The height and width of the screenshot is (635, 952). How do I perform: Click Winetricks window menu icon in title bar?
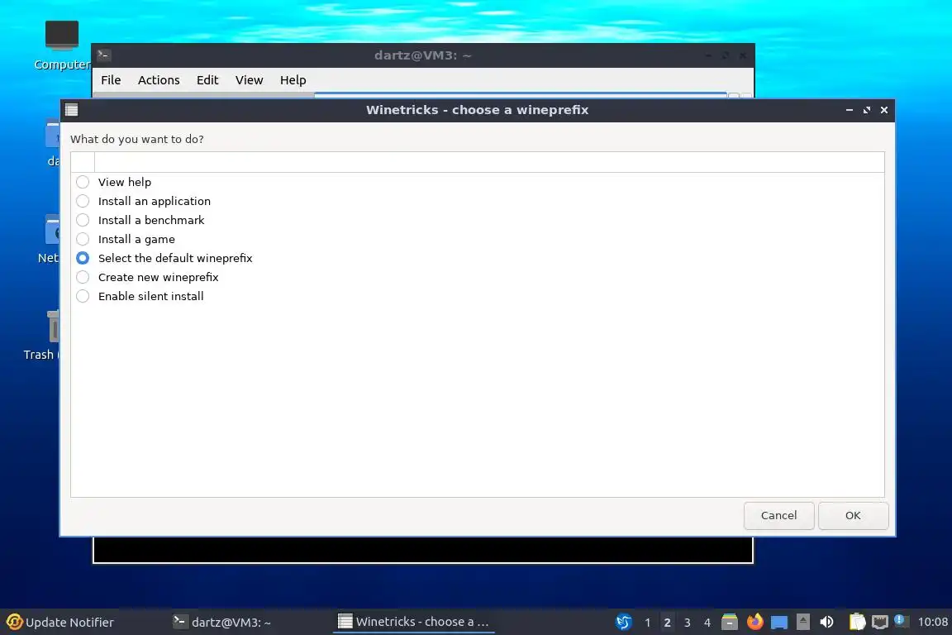click(72, 110)
